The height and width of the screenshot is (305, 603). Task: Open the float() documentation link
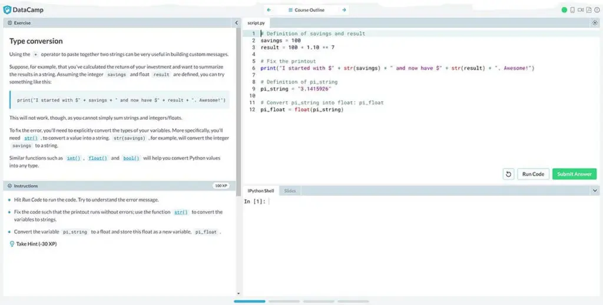point(98,158)
